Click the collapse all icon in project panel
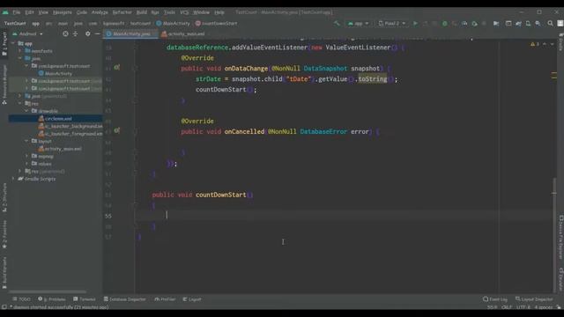Viewport: 564px width, 317px height. pyautogui.click(x=75, y=33)
